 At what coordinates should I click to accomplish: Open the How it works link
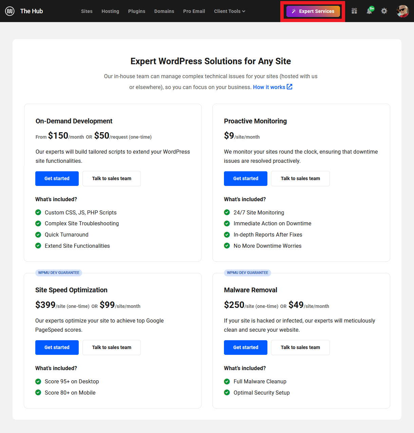pyautogui.click(x=269, y=87)
